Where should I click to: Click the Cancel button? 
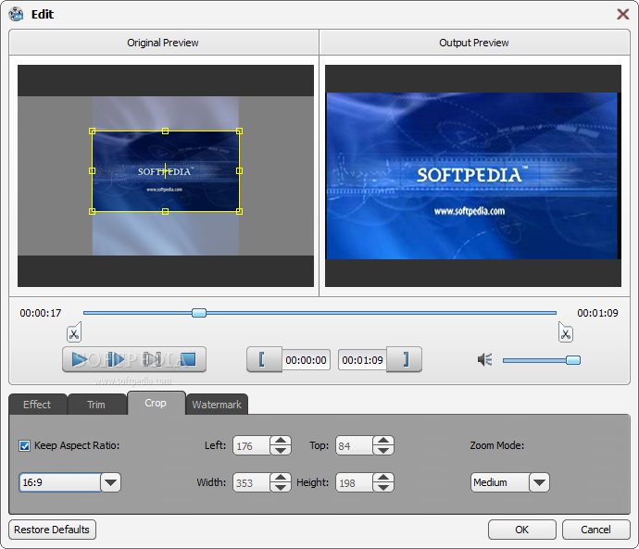595,530
